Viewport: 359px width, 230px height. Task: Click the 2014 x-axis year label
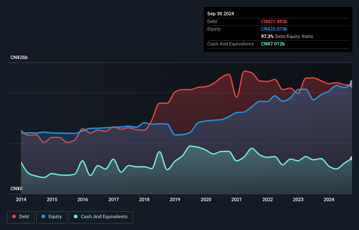(x=21, y=200)
